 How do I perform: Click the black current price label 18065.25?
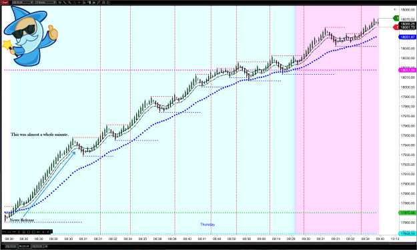tap(408, 24)
